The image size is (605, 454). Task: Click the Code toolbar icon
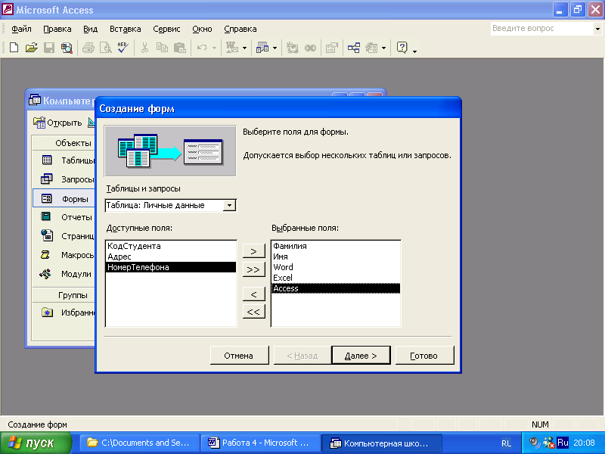tap(292, 48)
